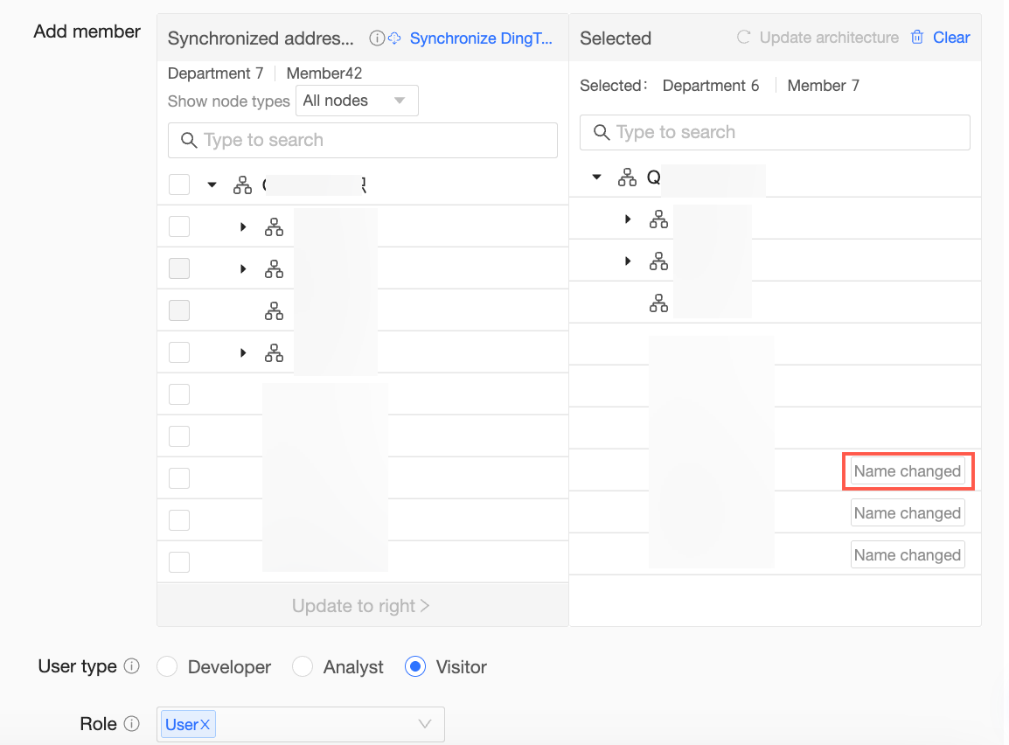Open the Role dropdown list

pyautogui.click(x=425, y=724)
